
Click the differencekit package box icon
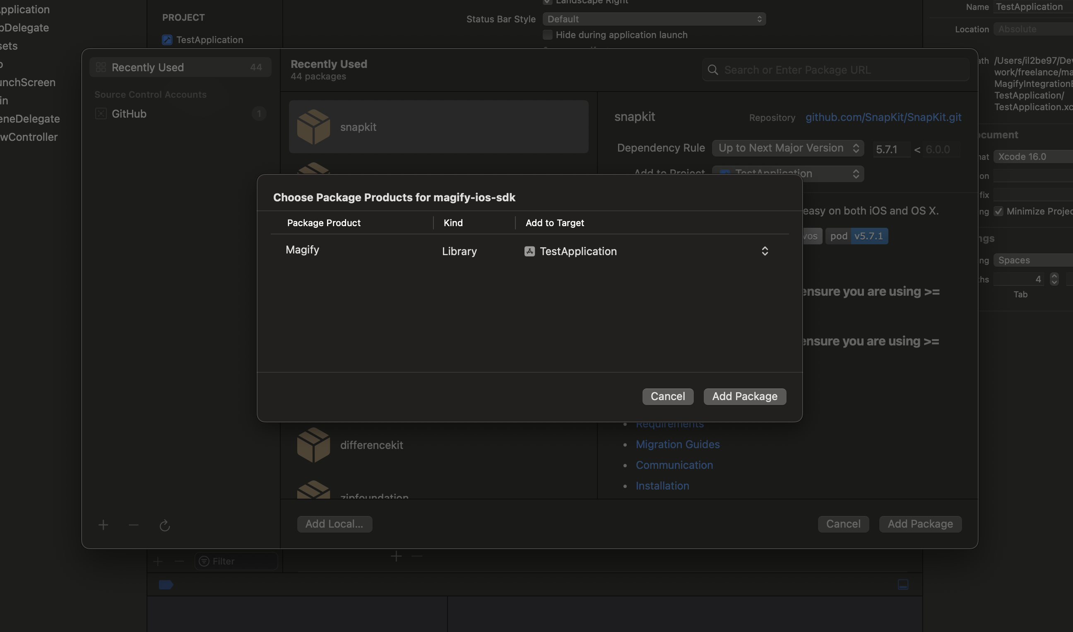313,445
